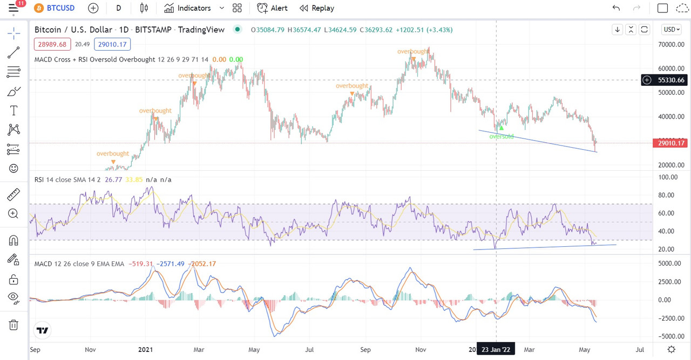Screen dimensions: 691x360
Task: Change the D timeframe interval
Action: [119, 8]
